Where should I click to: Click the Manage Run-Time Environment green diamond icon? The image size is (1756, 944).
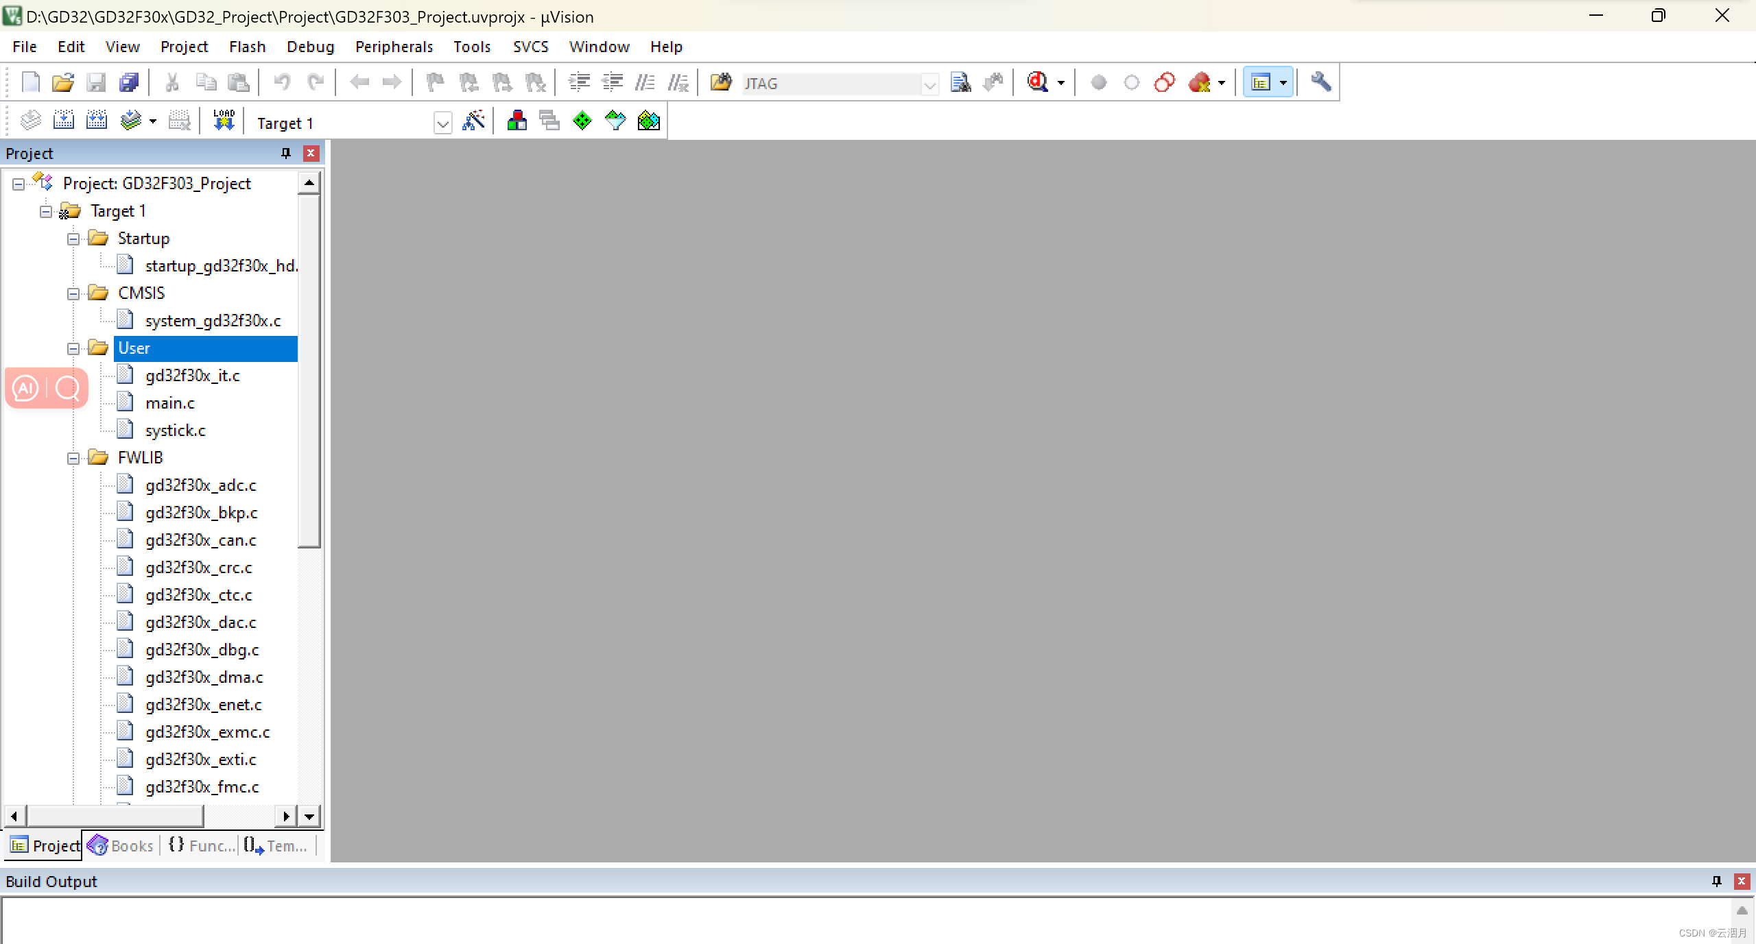582,121
